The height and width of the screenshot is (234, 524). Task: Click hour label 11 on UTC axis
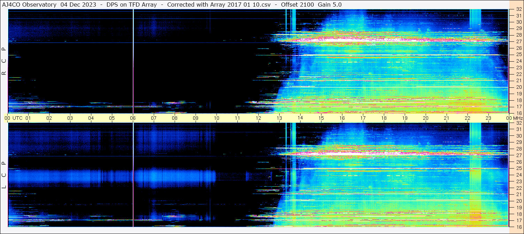tap(237, 118)
